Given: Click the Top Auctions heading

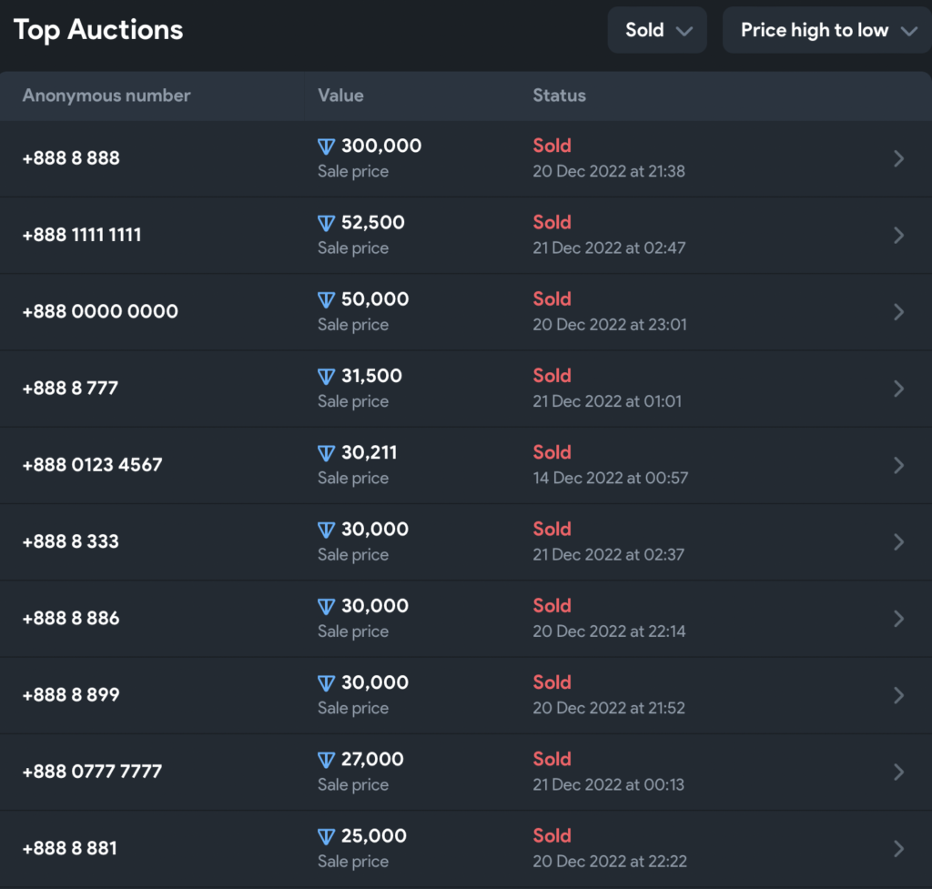Looking at the screenshot, I should (x=98, y=30).
